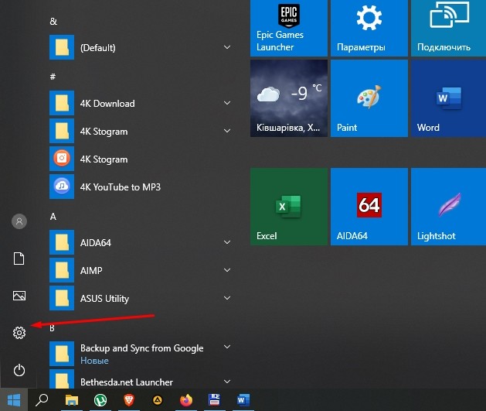Click the # section letter header
The width and height of the screenshot is (486, 411).
tap(53, 77)
